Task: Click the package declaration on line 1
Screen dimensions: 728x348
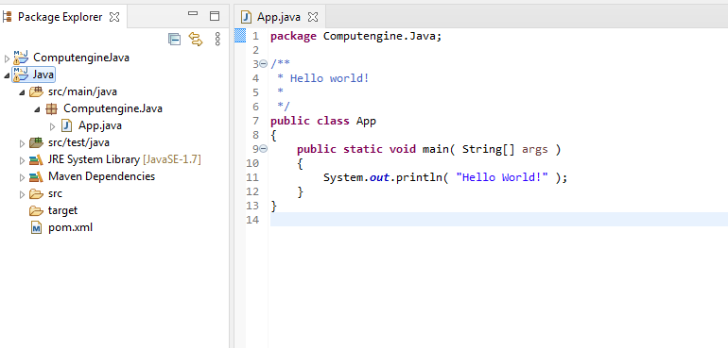Action: 356,36
